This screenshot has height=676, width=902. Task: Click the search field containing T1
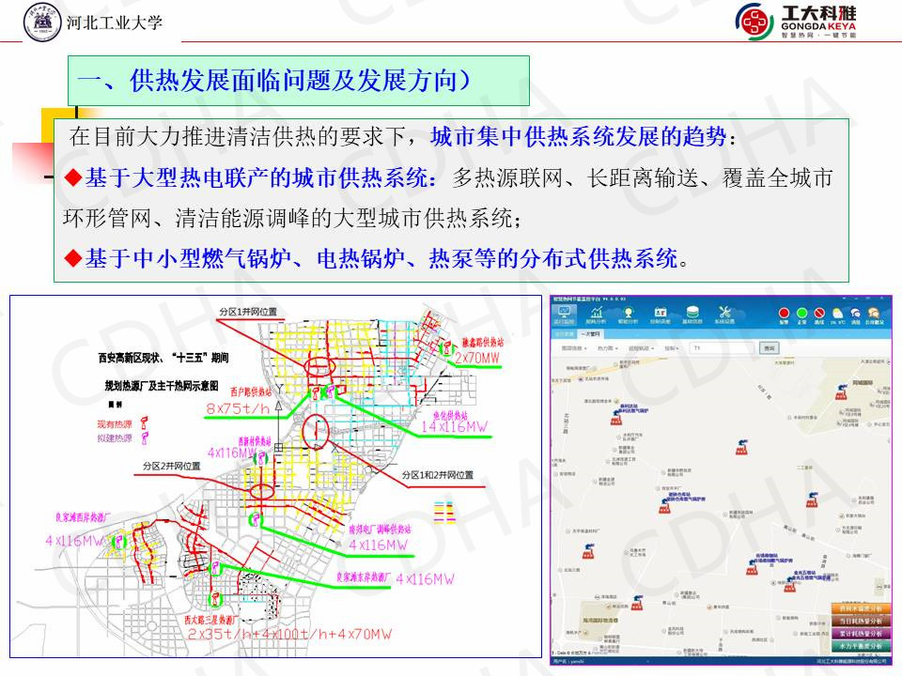pyautogui.click(x=722, y=347)
